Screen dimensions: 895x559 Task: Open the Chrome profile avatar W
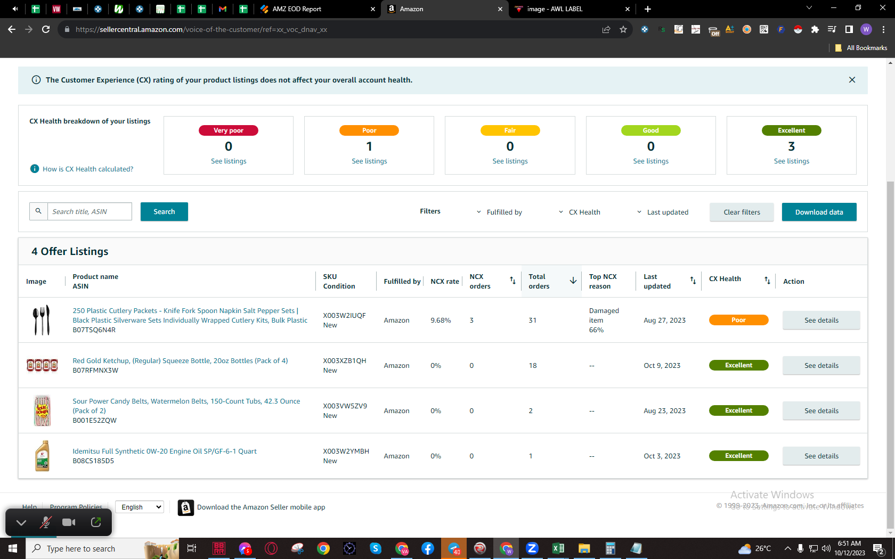866,29
